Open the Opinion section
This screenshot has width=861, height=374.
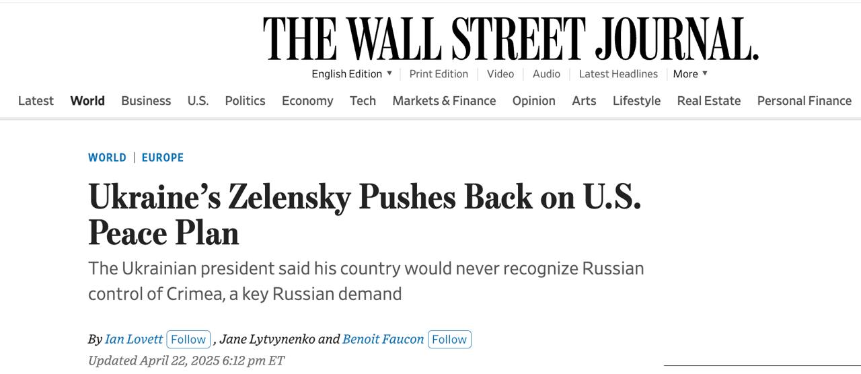[x=533, y=101]
